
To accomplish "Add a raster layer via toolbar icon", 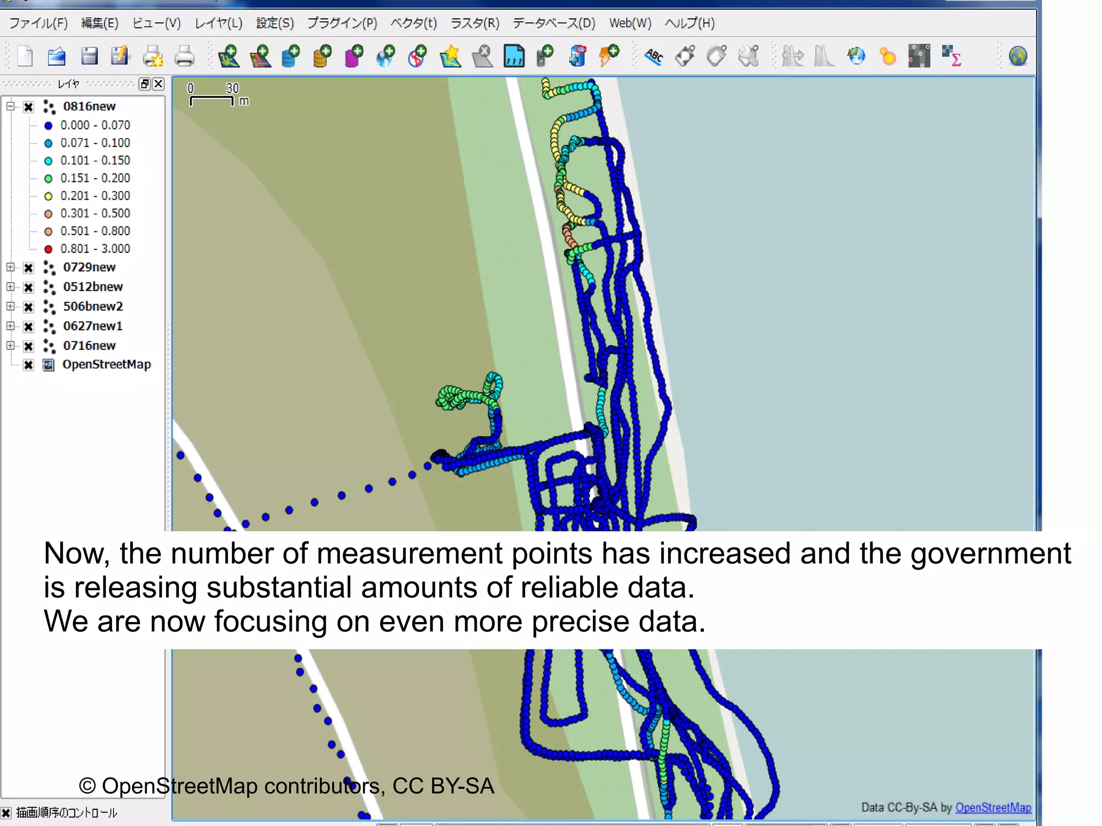I will click(x=260, y=56).
